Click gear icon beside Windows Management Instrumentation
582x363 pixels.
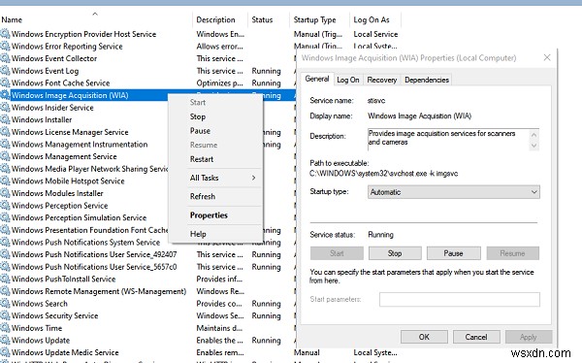click(x=5, y=145)
